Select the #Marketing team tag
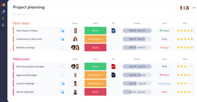197x102 pixels. pos(164,84)
